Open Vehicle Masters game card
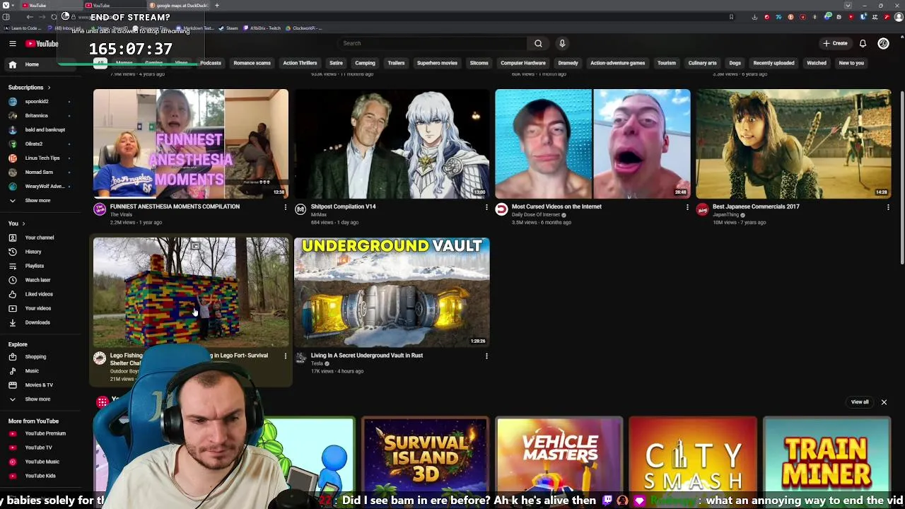 click(x=559, y=454)
